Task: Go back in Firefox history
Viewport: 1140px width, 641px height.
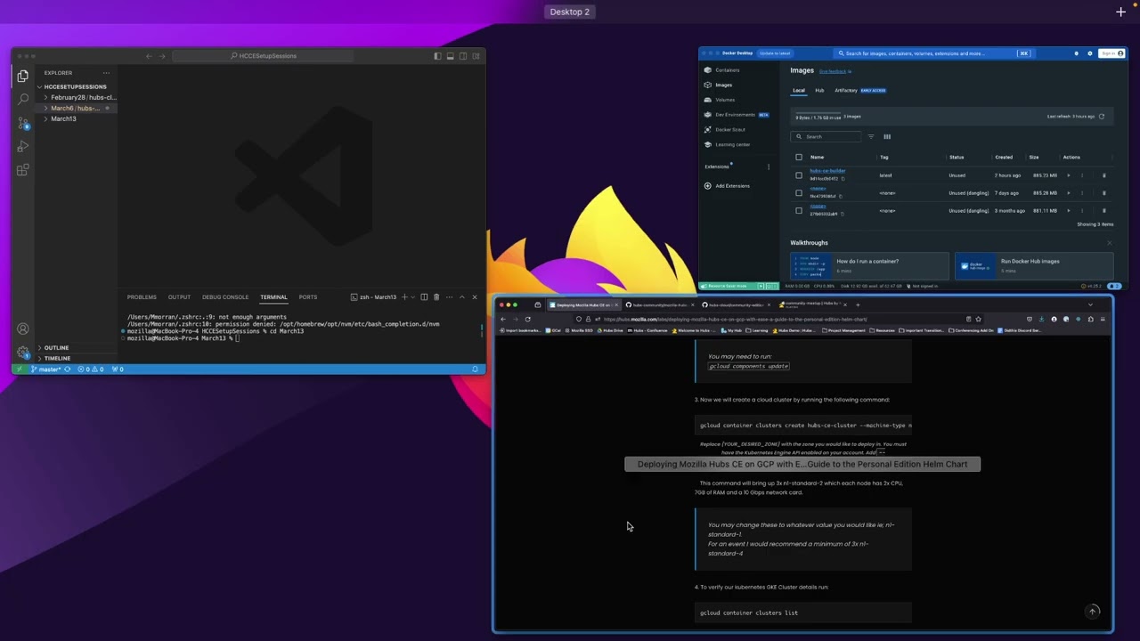Action: [502, 319]
